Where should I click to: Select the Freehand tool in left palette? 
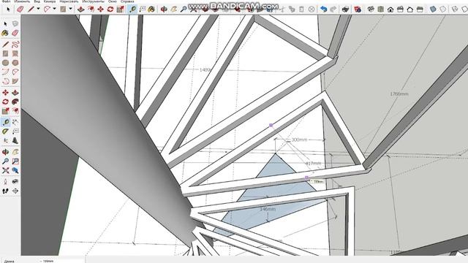15,45
